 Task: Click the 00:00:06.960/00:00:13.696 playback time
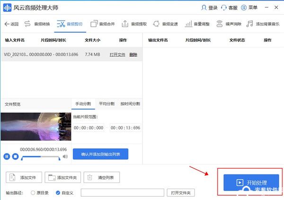coord(43,149)
